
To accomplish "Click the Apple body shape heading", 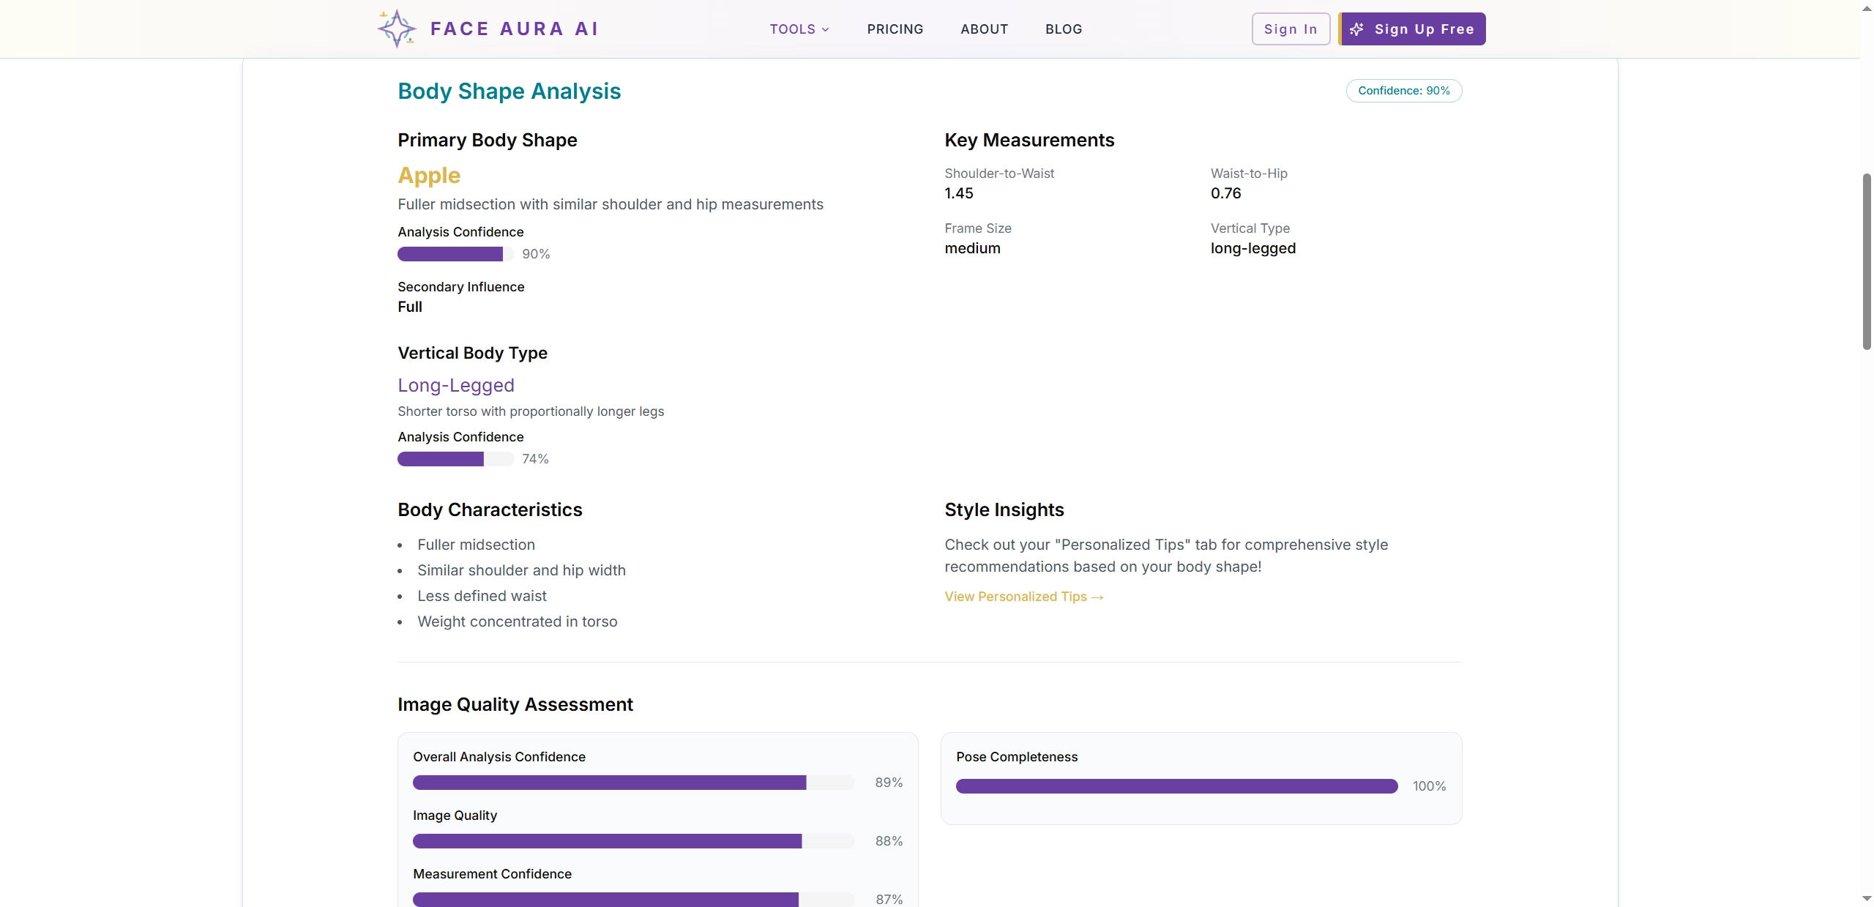I will click(x=429, y=176).
